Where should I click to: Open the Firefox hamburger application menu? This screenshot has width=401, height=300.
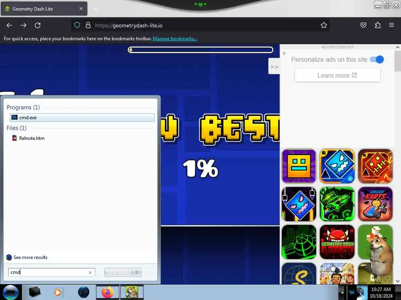pyautogui.click(x=392, y=25)
